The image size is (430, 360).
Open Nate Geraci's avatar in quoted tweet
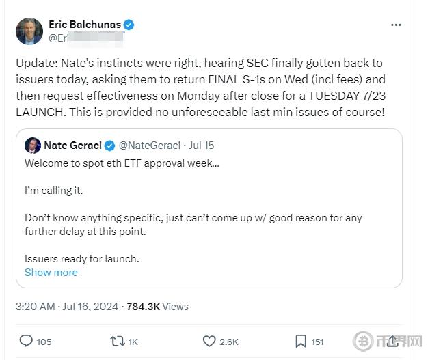[x=32, y=145]
